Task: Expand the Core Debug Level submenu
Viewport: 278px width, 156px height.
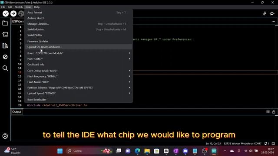Action: click(78, 71)
